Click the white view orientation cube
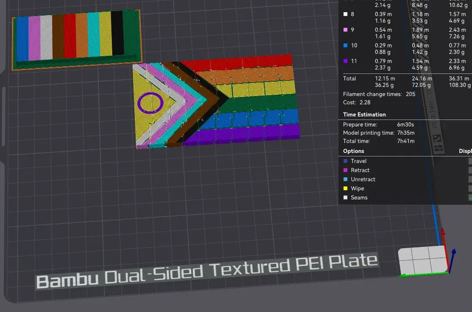472x312 pixels. point(422,260)
